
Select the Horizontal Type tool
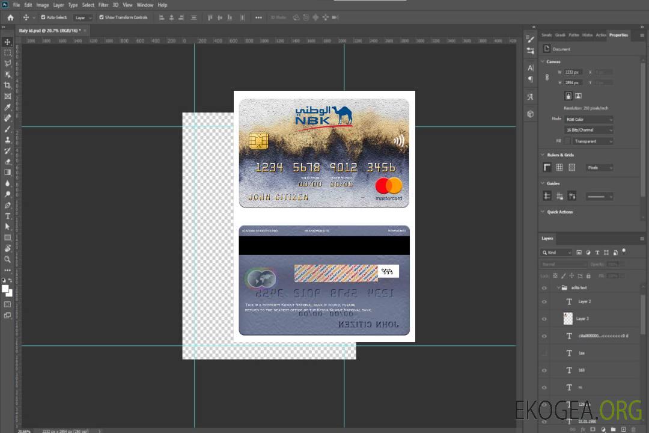[7, 216]
